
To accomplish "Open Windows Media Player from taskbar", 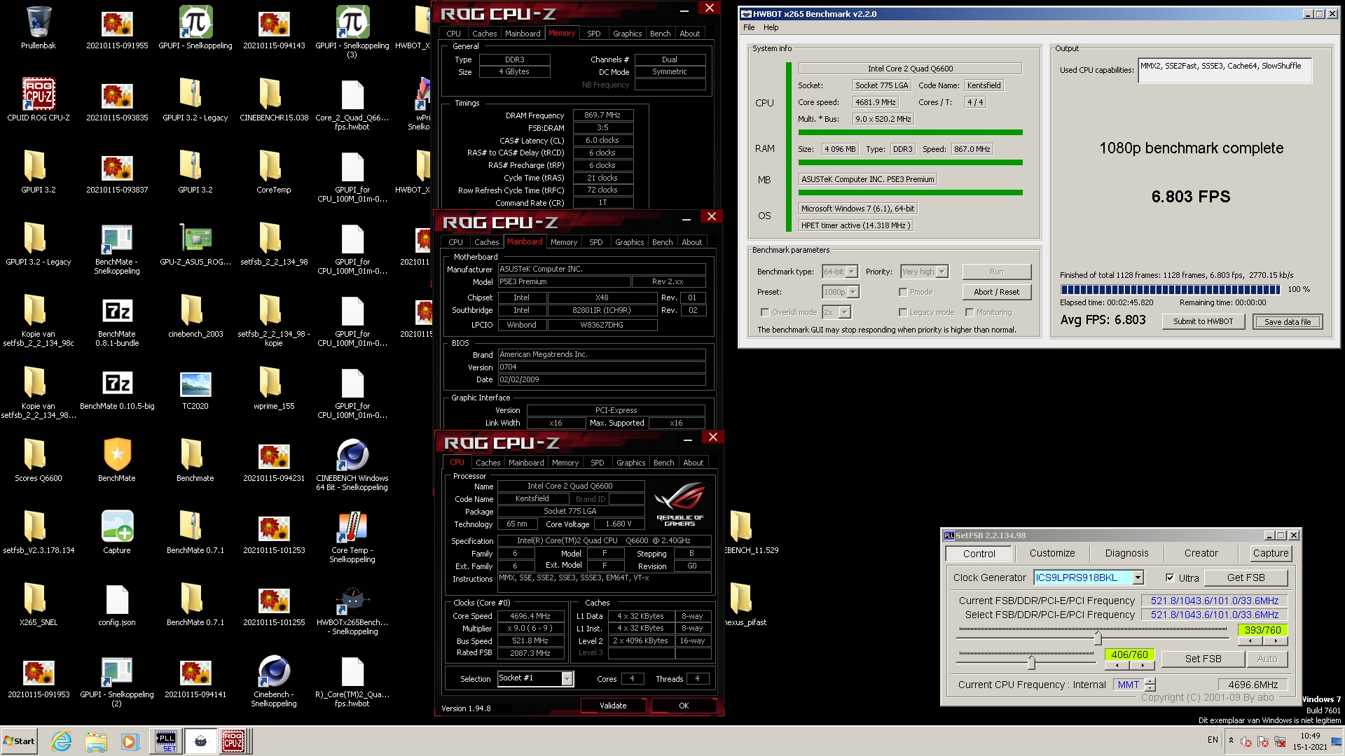I will tap(130, 741).
